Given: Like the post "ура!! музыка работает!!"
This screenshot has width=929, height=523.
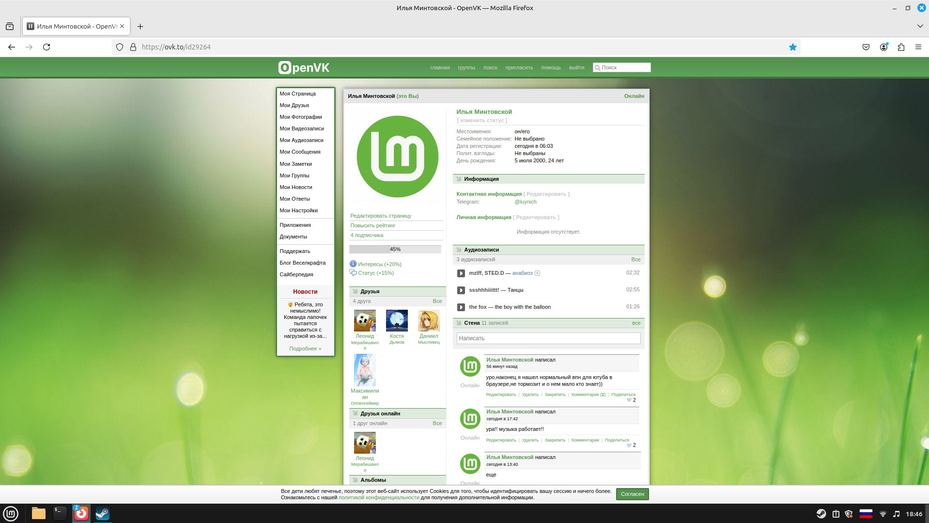Looking at the screenshot, I should (x=629, y=445).
